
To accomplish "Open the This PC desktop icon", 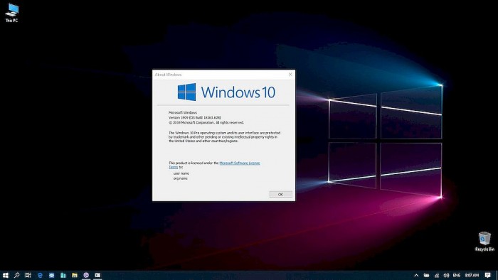I will coord(12,13).
